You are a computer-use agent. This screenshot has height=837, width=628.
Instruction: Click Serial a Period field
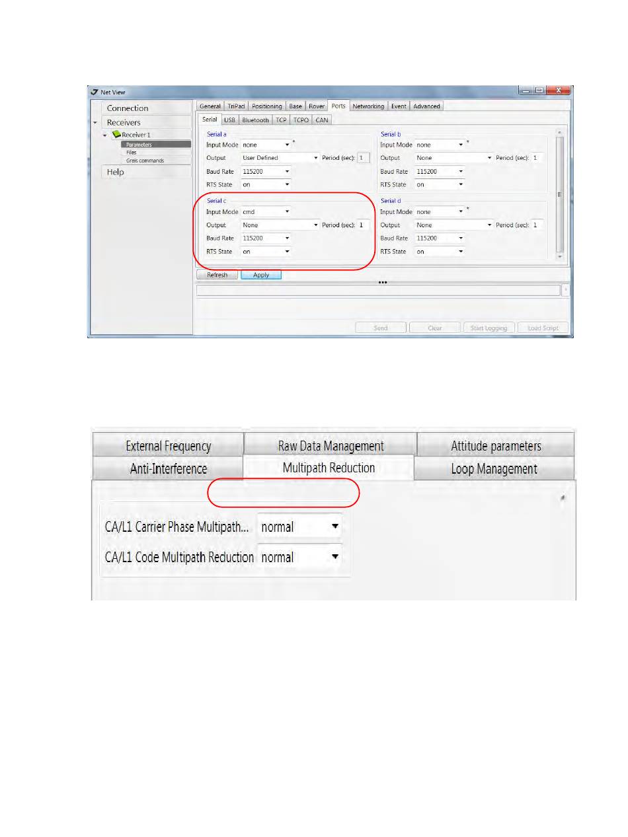tap(364, 159)
